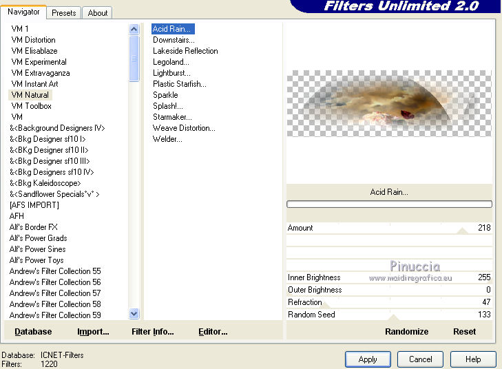Select the Starmaker... filter

click(172, 117)
